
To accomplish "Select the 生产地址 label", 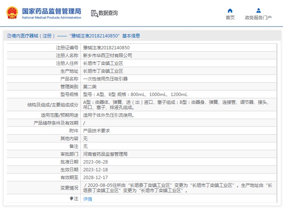I will tap(69, 71).
